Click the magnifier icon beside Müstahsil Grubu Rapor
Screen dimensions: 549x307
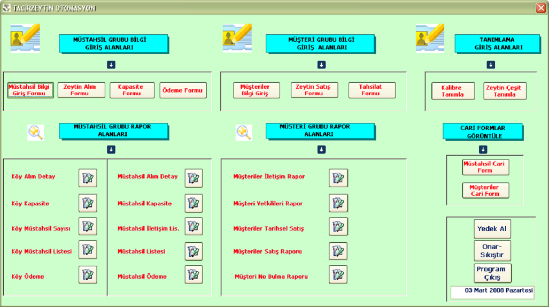(x=36, y=133)
